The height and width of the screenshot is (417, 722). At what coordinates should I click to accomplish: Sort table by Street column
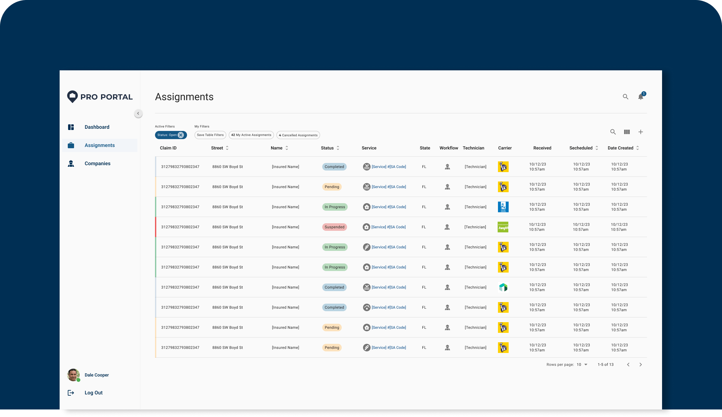coord(227,148)
